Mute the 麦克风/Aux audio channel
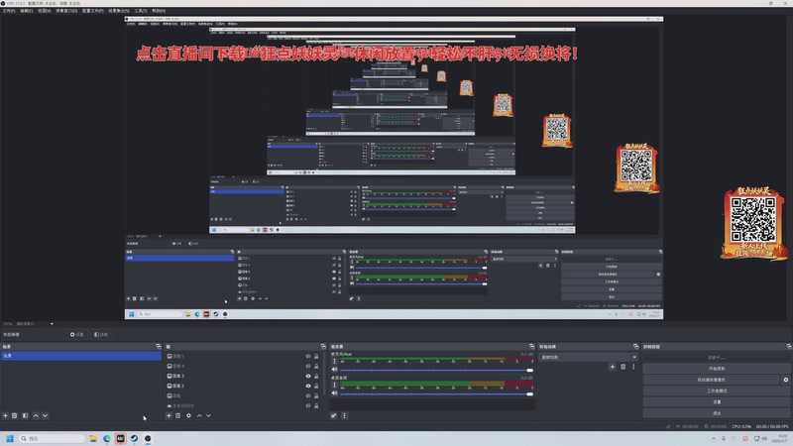The width and height of the screenshot is (793, 446). (334, 370)
